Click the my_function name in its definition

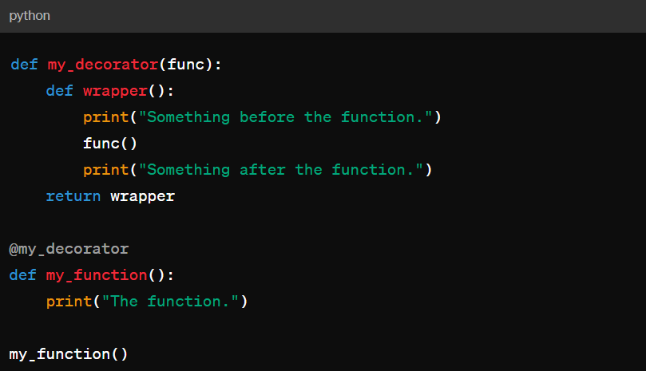pos(97,275)
